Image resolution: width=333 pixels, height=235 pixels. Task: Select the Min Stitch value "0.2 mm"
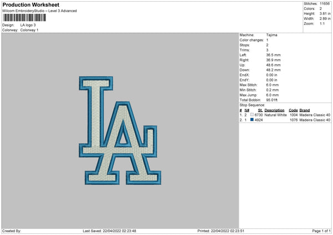pyautogui.click(x=273, y=90)
